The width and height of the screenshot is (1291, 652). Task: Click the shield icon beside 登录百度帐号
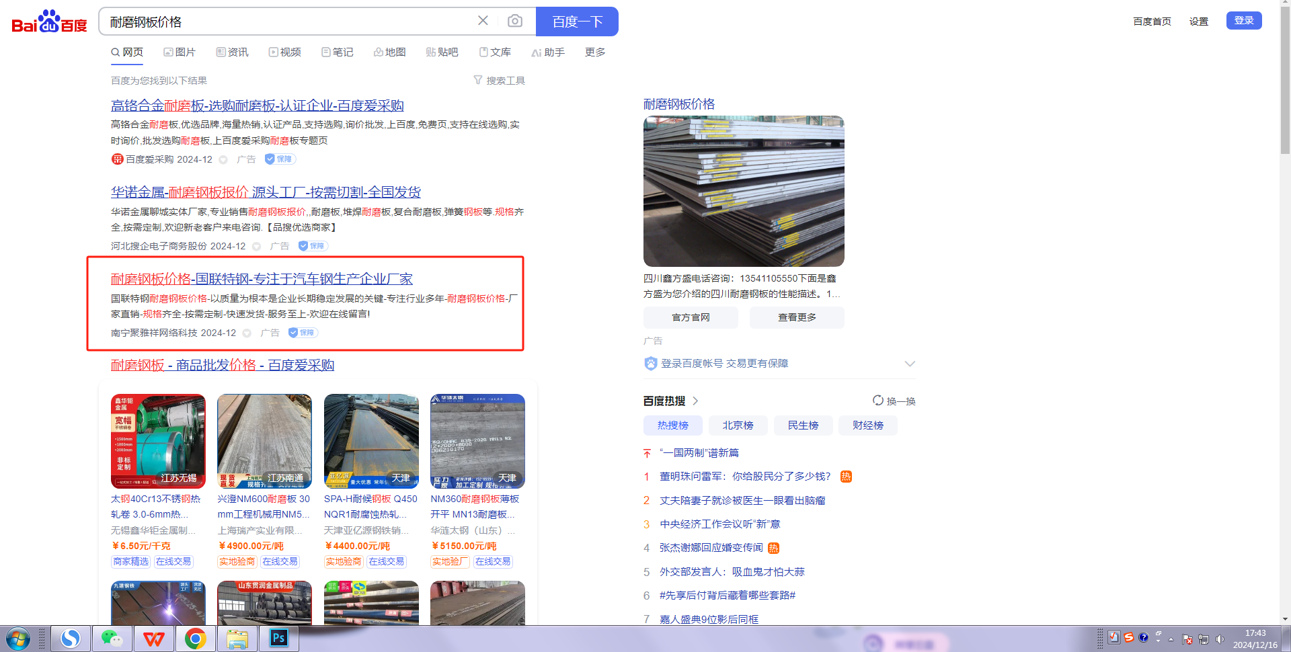click(650, 364)
